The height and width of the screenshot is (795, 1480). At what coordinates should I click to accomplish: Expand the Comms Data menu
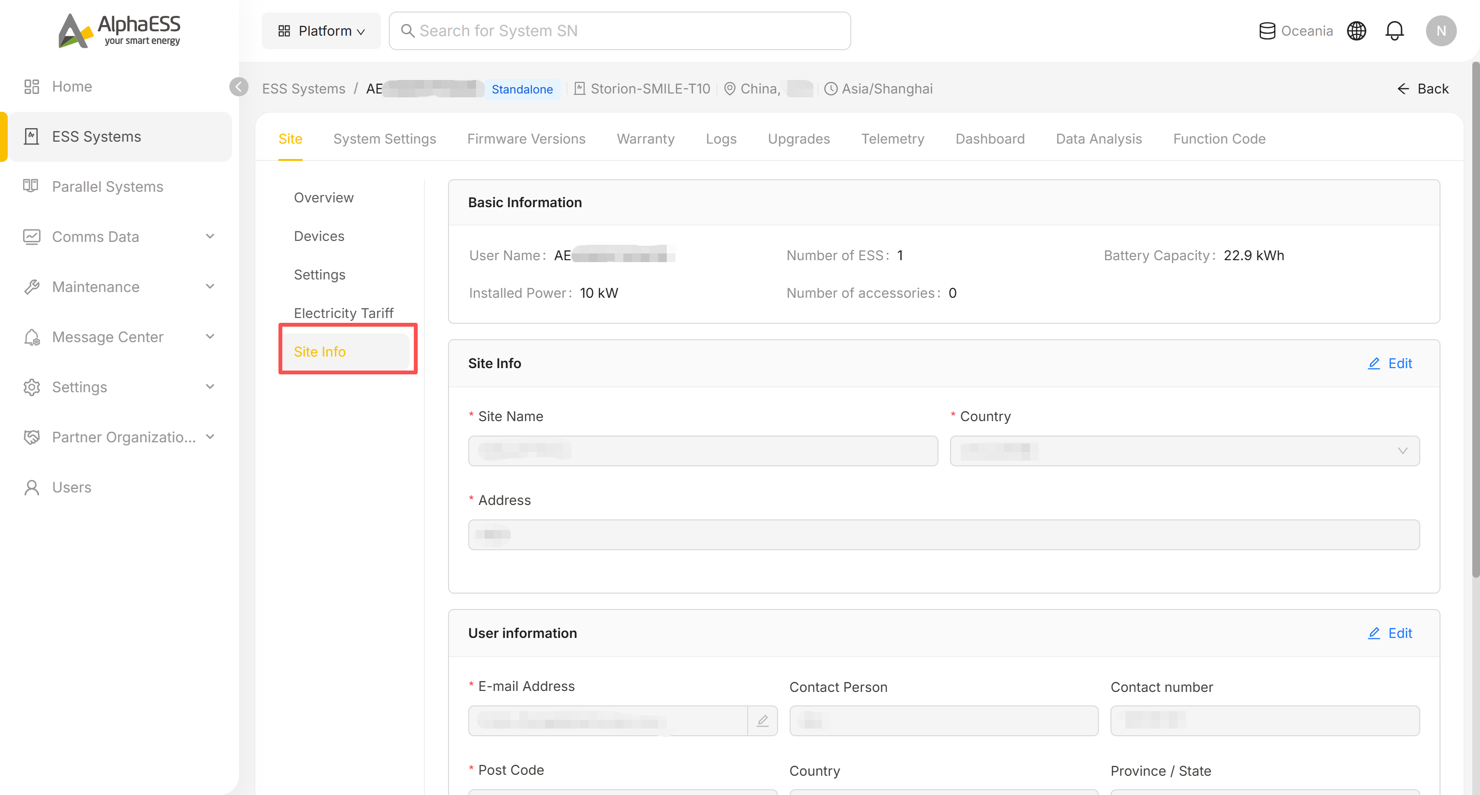[x=119, y=237]
